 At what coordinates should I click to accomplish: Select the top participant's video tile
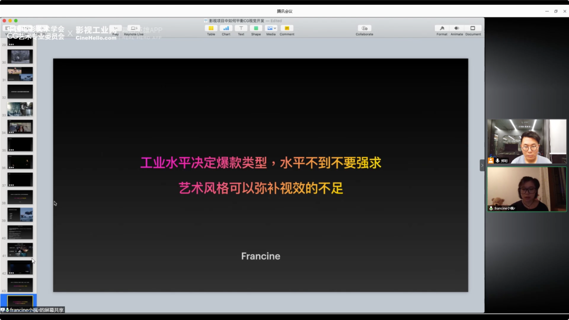coord(526,141)
